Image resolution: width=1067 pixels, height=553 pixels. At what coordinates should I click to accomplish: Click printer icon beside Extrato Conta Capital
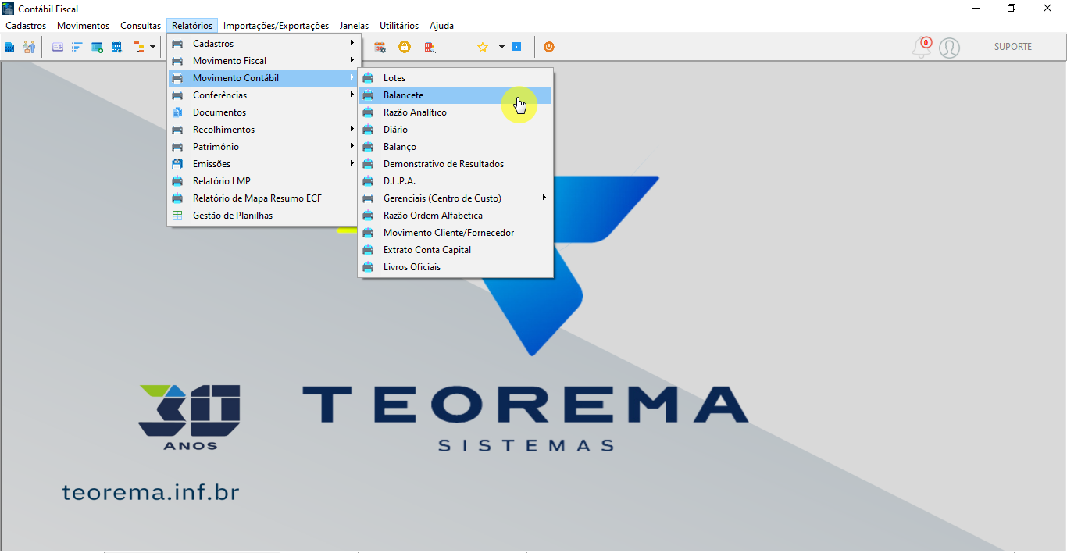(368, 250)
